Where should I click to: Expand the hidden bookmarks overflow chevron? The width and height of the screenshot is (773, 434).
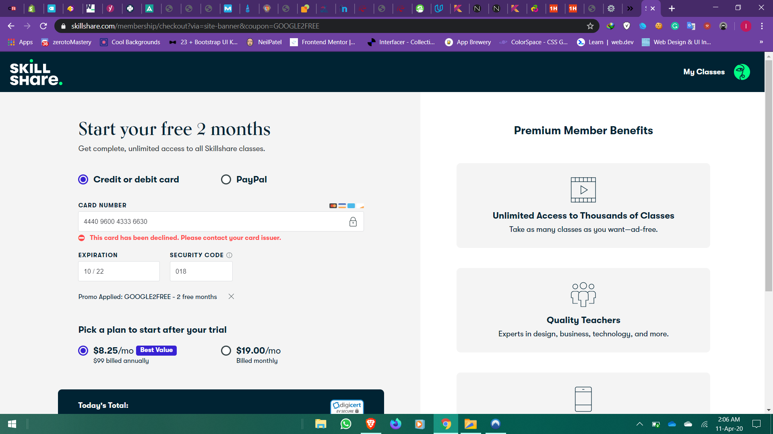tap(761, 42)
